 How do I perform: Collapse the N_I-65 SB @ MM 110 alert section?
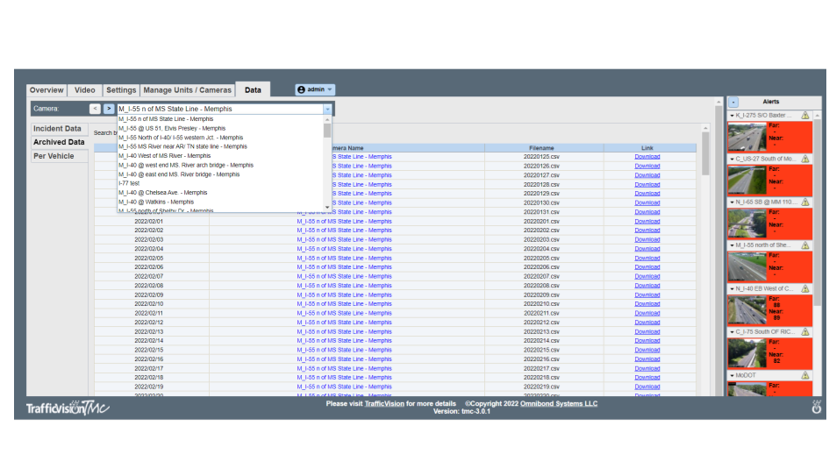tap(732, 202)
